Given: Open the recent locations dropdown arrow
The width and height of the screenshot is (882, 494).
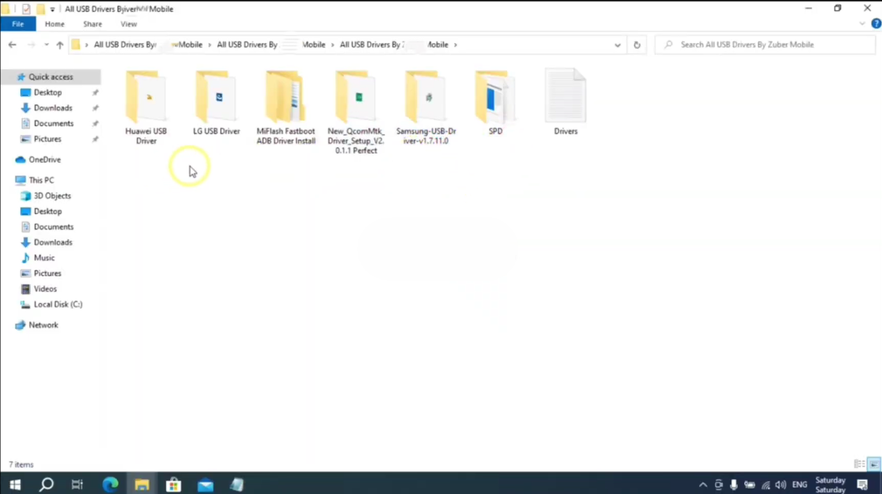Looking at the screenshot, I should point(46,45).
